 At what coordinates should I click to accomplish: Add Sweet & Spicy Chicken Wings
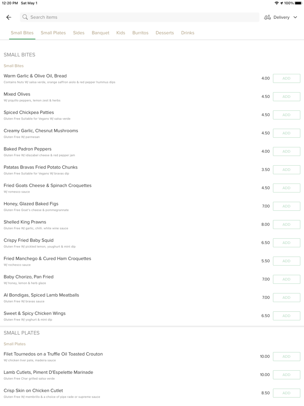286,316
